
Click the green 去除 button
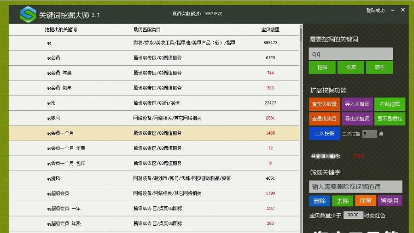click(x=343, y=201)
